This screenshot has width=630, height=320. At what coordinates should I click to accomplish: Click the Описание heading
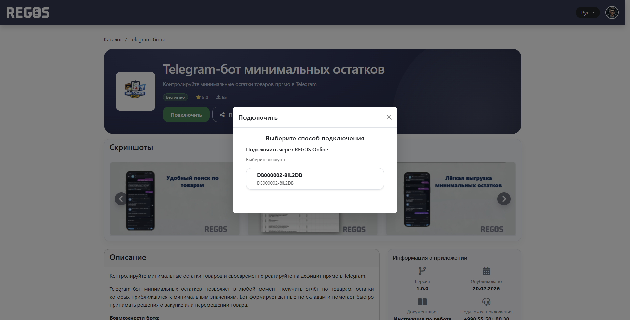[128, 257]
